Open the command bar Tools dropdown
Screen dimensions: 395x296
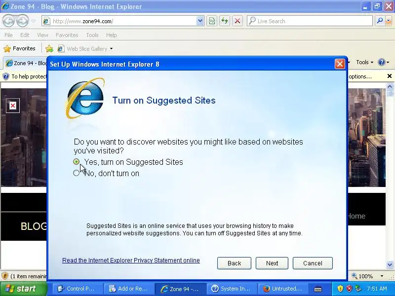(x=364, y=62)
